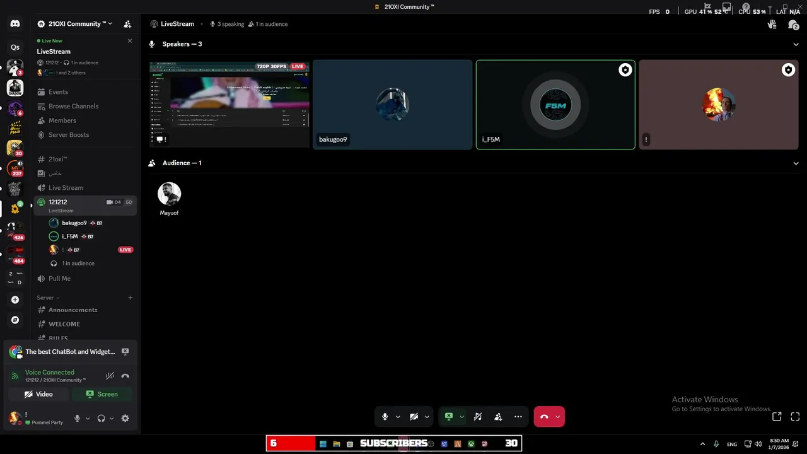Open disconnect options arrow
The image size is (807, 454).
[557, 417]
